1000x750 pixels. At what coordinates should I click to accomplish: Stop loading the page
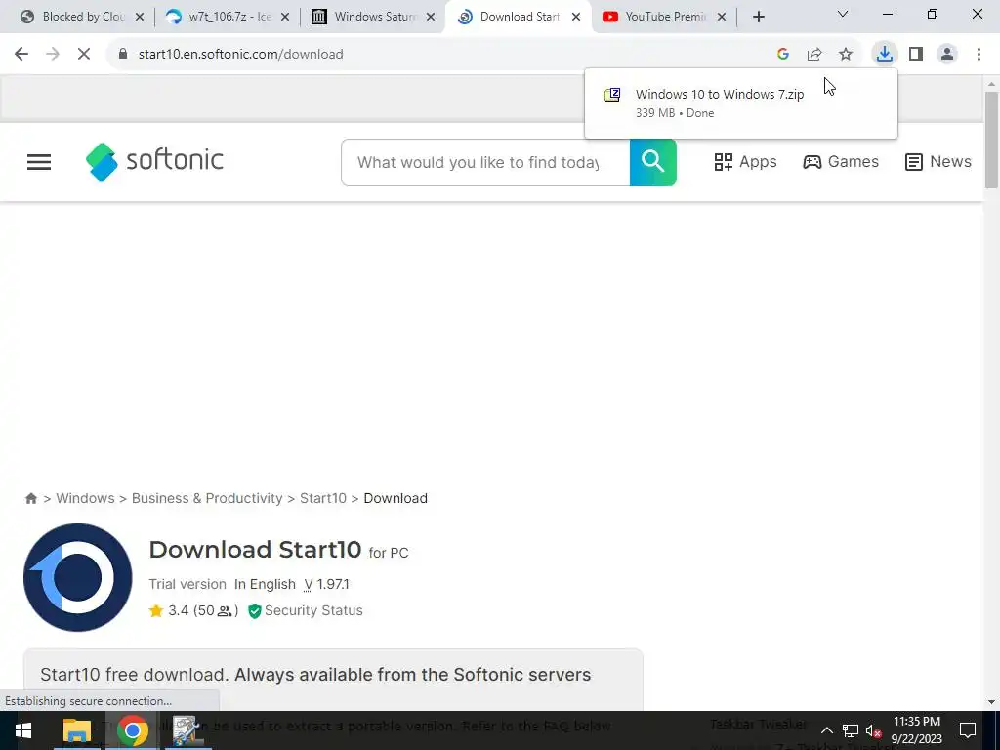click(x=84, y=55)
